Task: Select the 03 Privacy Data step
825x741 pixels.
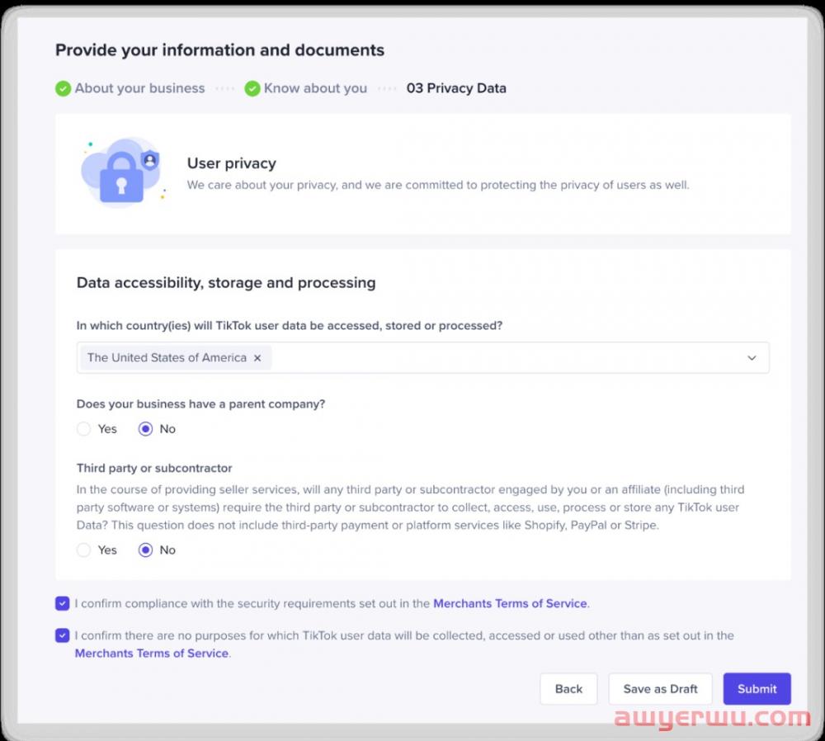Action: (x=456, y=88)
